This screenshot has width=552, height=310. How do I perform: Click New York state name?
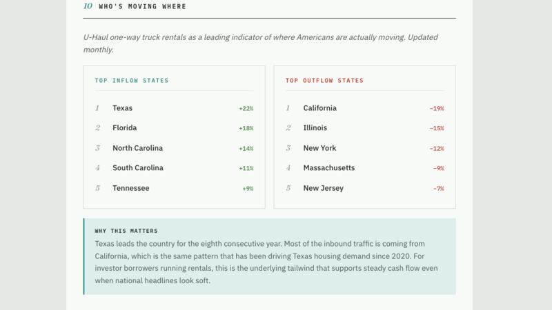click(x=319, y=148)
